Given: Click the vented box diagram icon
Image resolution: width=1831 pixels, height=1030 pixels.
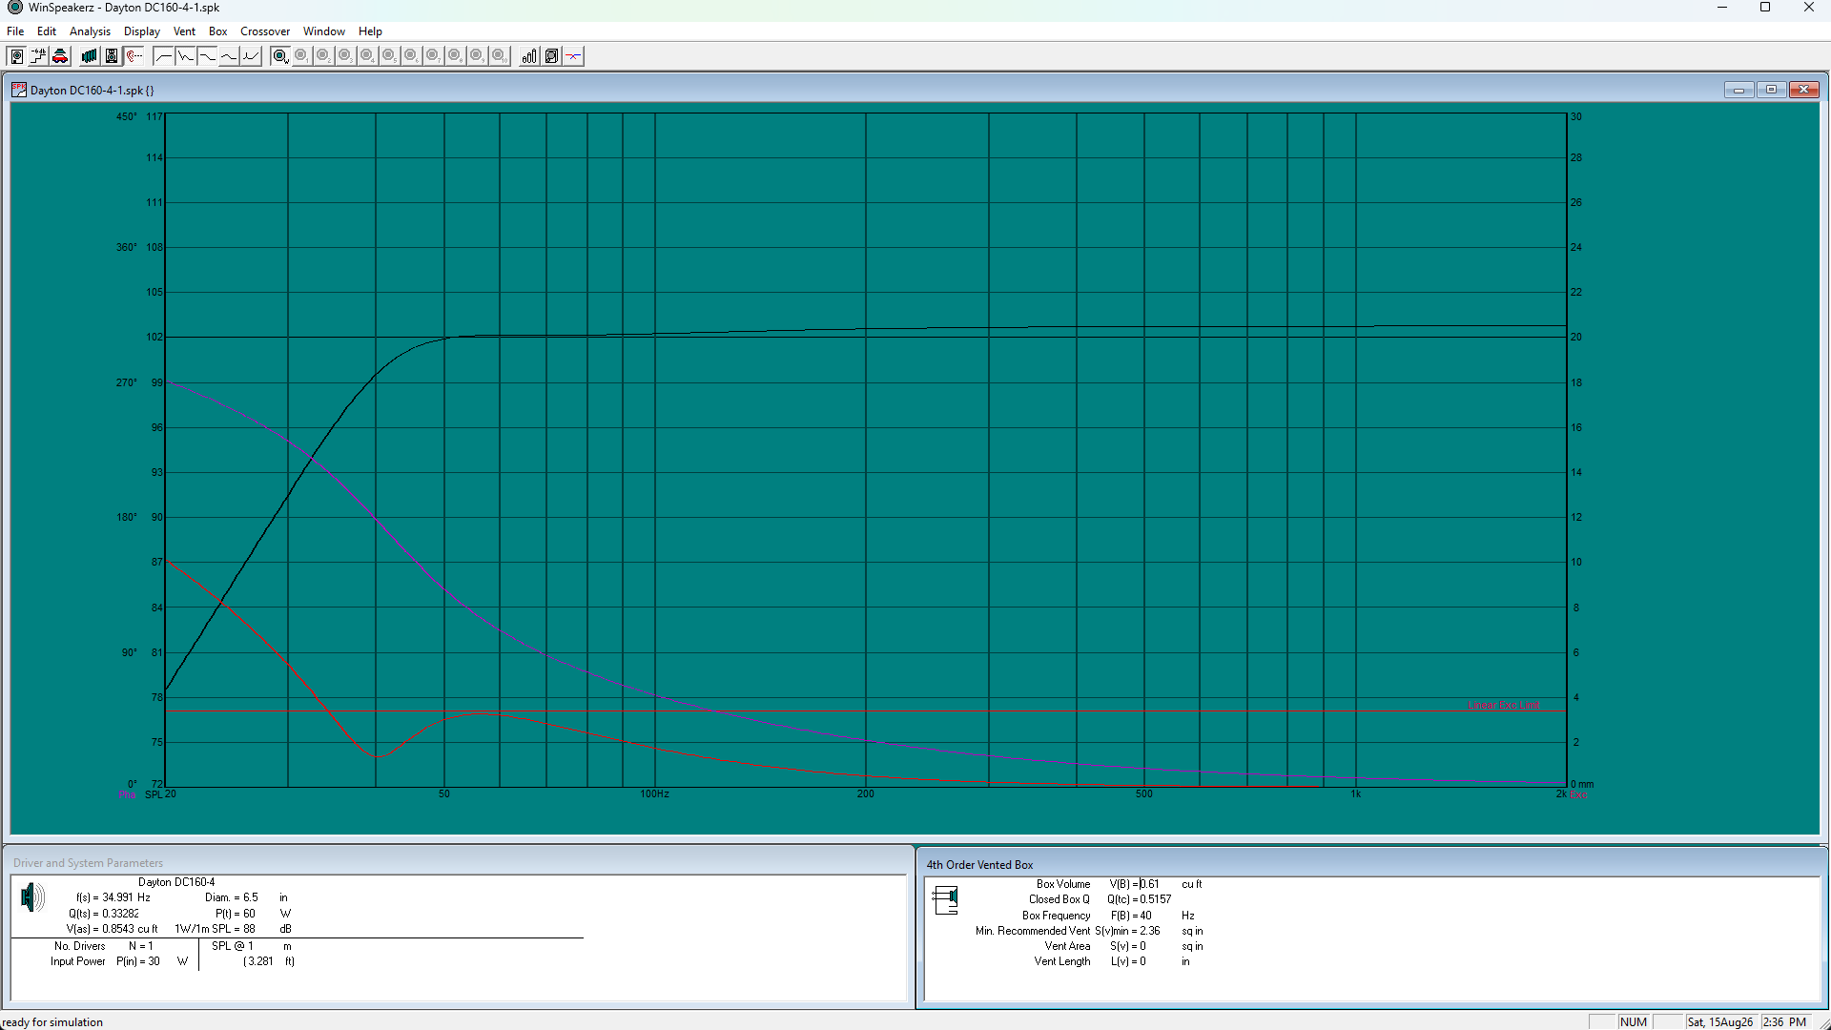Looking at the screenshot, I should [x=945, y=899].
